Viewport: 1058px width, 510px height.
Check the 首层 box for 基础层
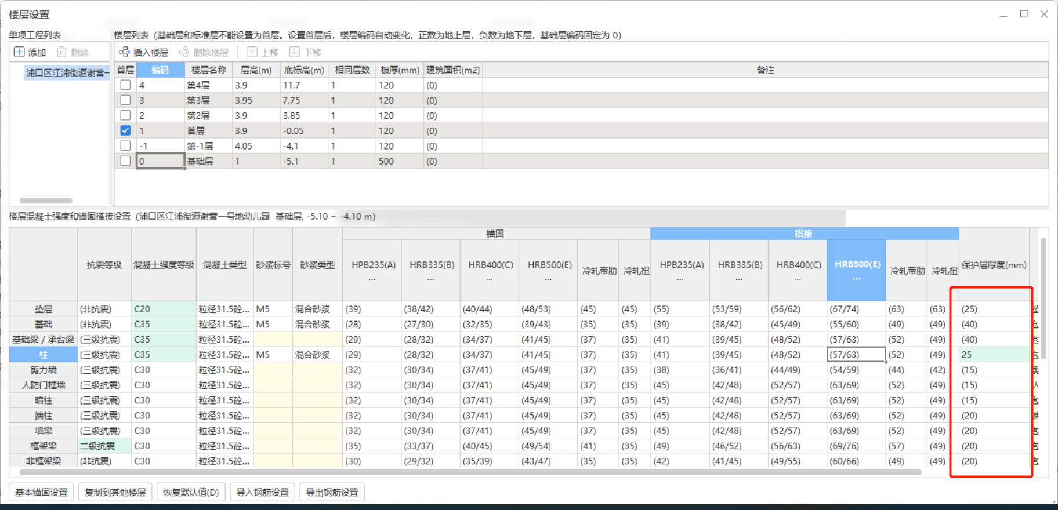[125, 161]
